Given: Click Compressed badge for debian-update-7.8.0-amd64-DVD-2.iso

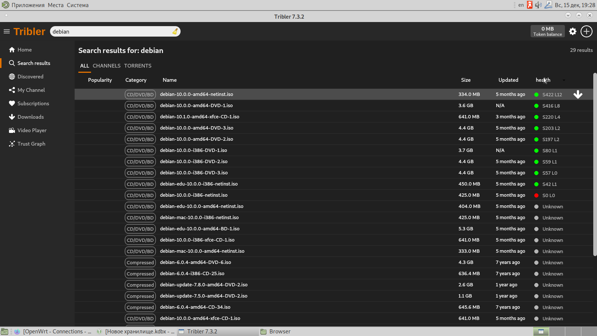Looking at the screenshot, I should pyautogui.click(x=140, y=285).
